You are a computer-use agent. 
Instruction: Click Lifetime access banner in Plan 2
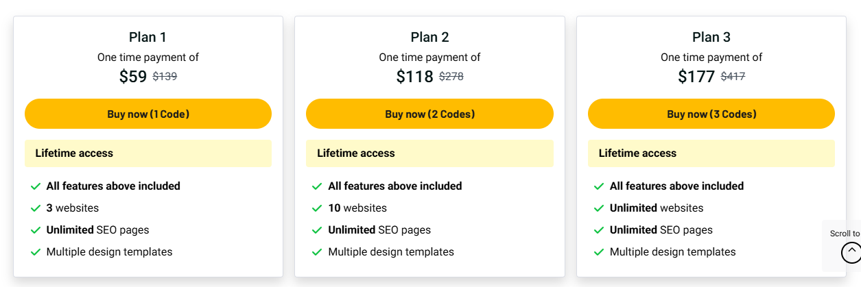(429, 153)
